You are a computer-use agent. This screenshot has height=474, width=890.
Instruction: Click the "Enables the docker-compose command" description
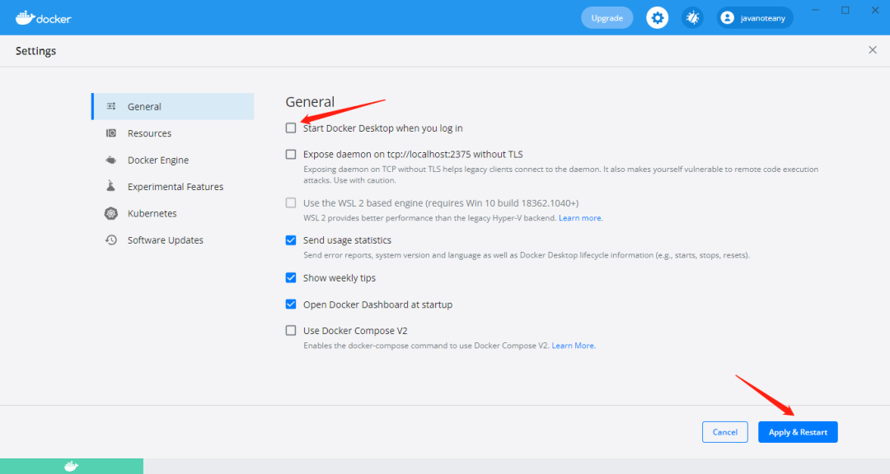[426, 346]
